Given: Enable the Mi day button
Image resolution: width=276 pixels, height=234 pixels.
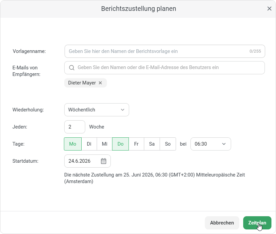Looking at the screenshot, I should click(105, 144).
